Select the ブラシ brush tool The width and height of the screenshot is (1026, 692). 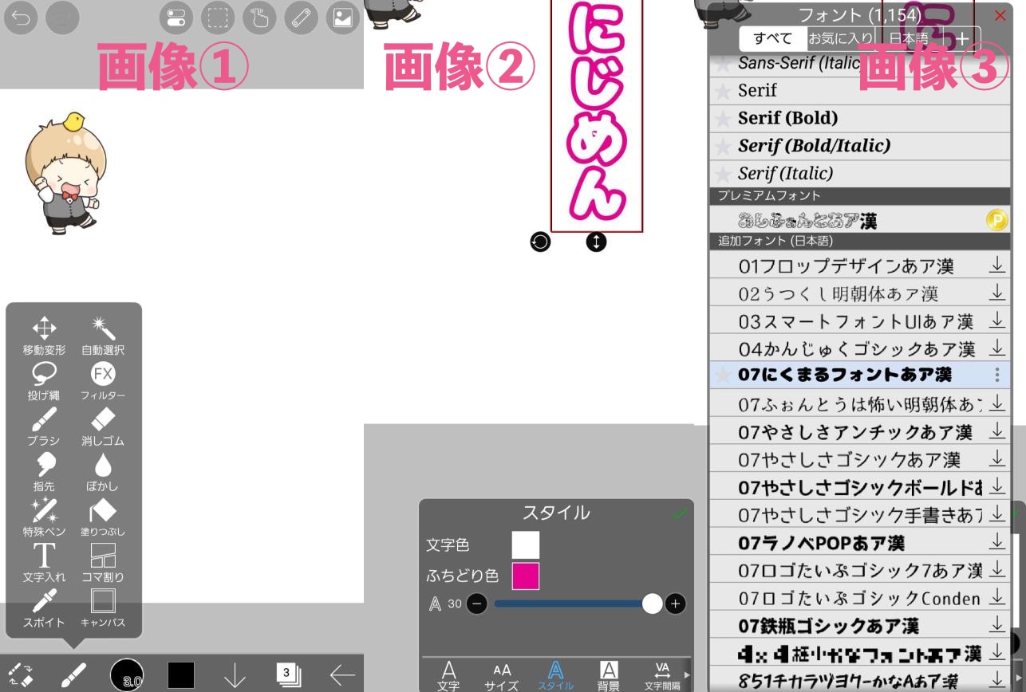tap(44, 427)
